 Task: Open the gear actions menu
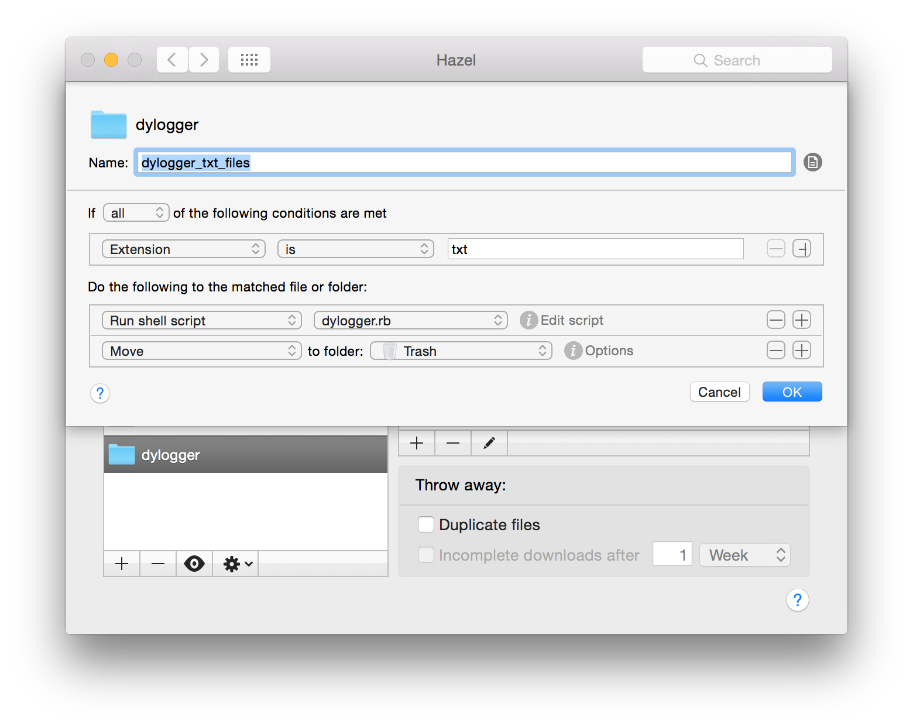pyautogui.click(x=236, y=564)
